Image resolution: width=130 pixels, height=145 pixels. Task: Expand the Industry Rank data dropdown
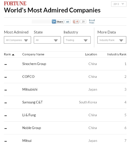point(112,40)
